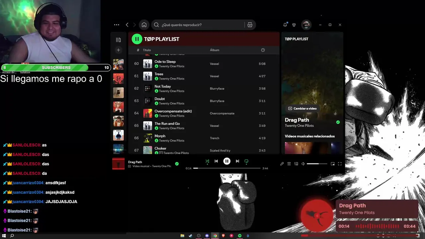
Task: Click the plus Create button in sidebar
Action: tap(118, 50)
